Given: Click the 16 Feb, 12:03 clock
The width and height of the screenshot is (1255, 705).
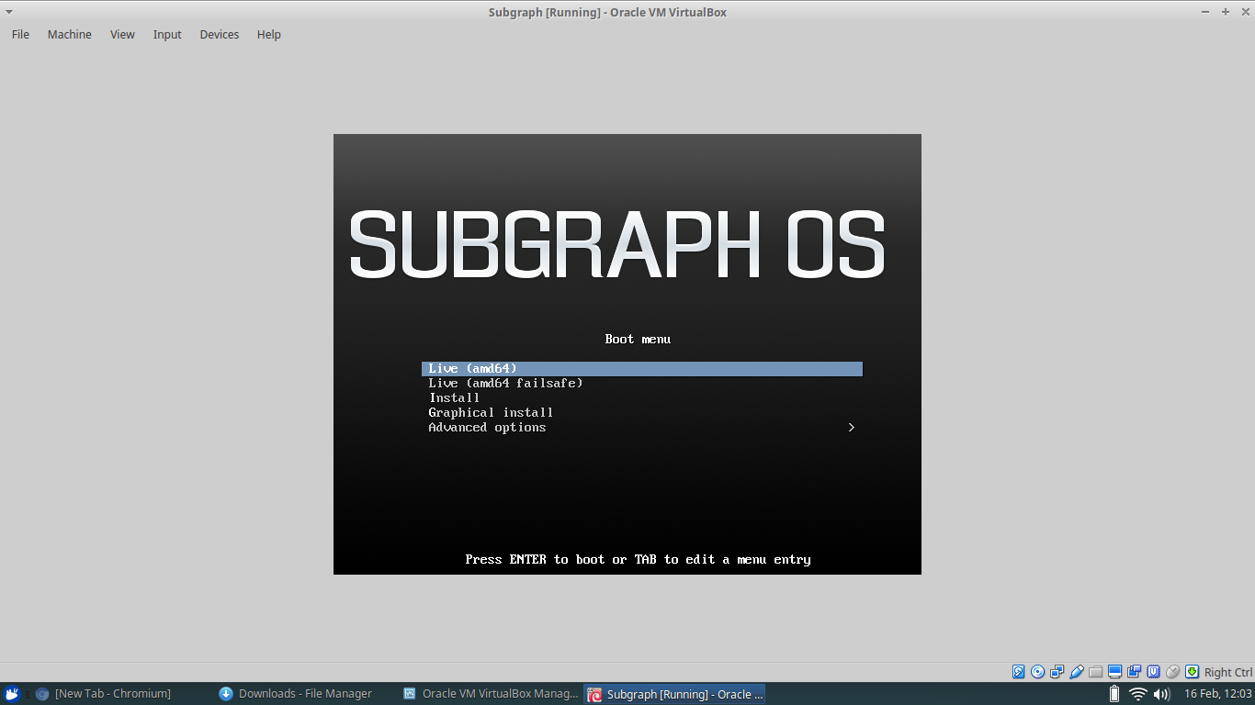Looking at the screenshot, I should [x=1218, y=694].
